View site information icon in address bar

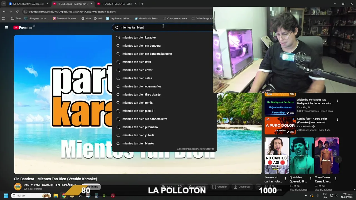pyautogui.click(x=25, y=12)
